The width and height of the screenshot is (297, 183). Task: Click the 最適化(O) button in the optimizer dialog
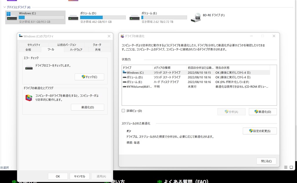pyautogui.click(x=262, y=112)
